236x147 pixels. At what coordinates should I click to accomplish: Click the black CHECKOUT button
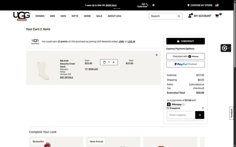click(185, 41)
